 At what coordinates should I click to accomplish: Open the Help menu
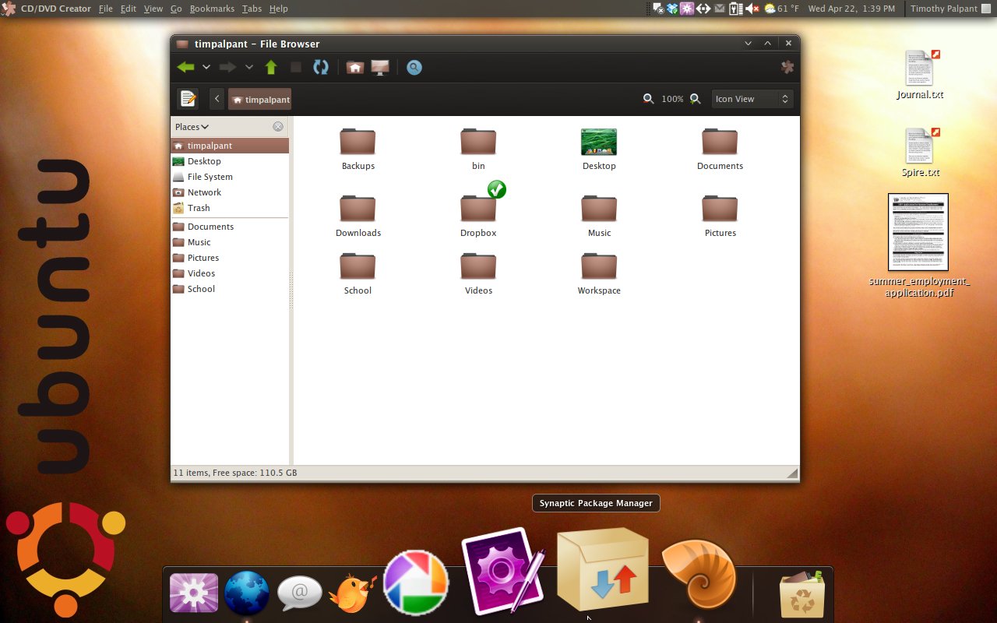click(x=279, y=9)
